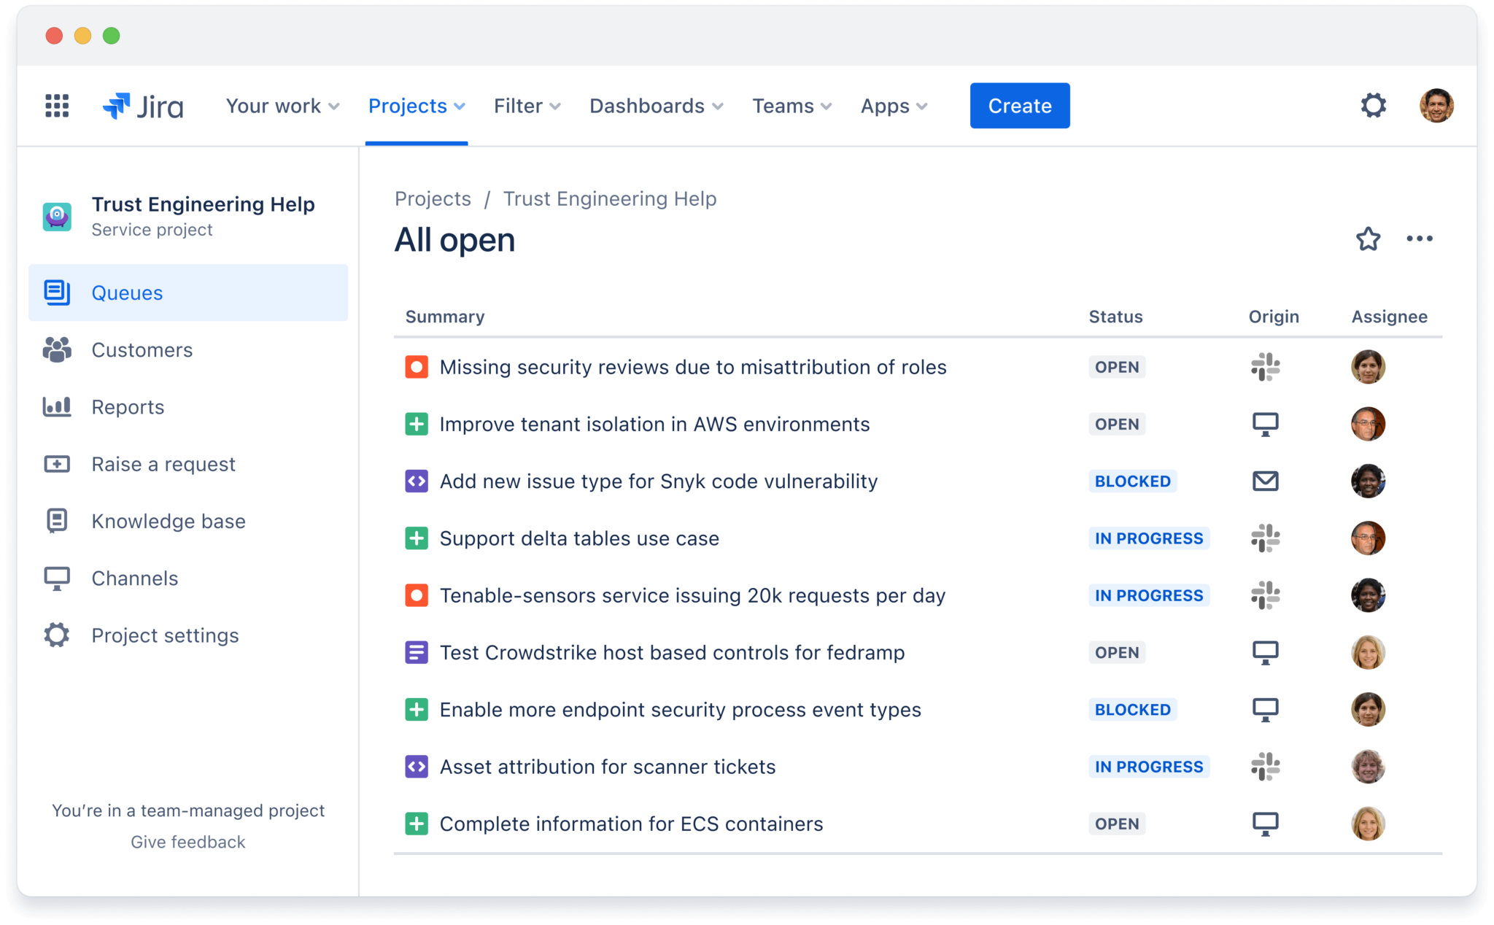
Task: Open the Queues section in the sidebar
Action: click(x=127, y=293)
